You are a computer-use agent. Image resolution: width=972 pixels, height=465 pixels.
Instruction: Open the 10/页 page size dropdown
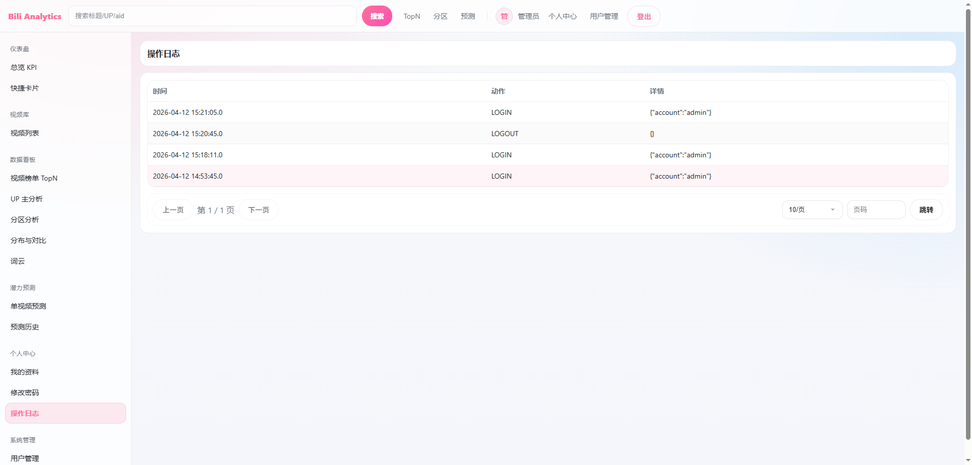tap(812, 209)
